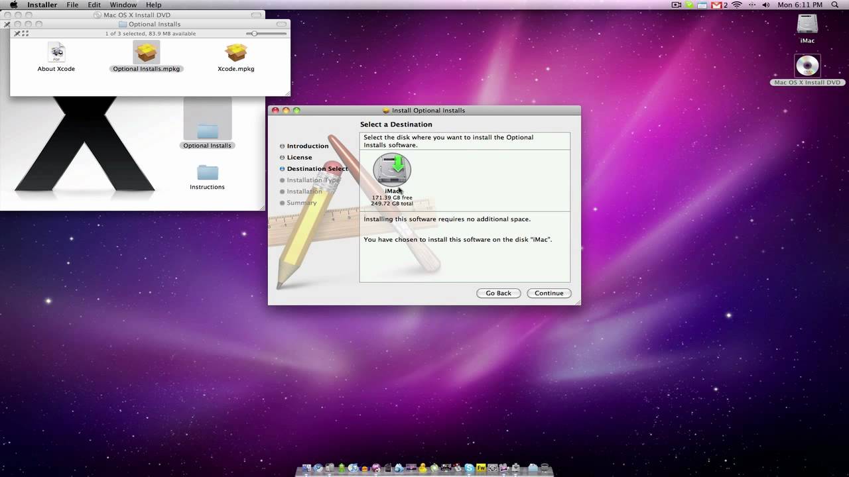The image size is (849, 477).
Task: Launch Cyberduck yellow duck from the Dock
Action: 423,468
